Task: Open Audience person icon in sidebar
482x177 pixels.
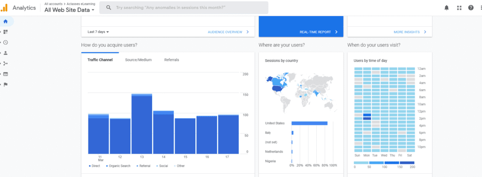Action: 6,53
